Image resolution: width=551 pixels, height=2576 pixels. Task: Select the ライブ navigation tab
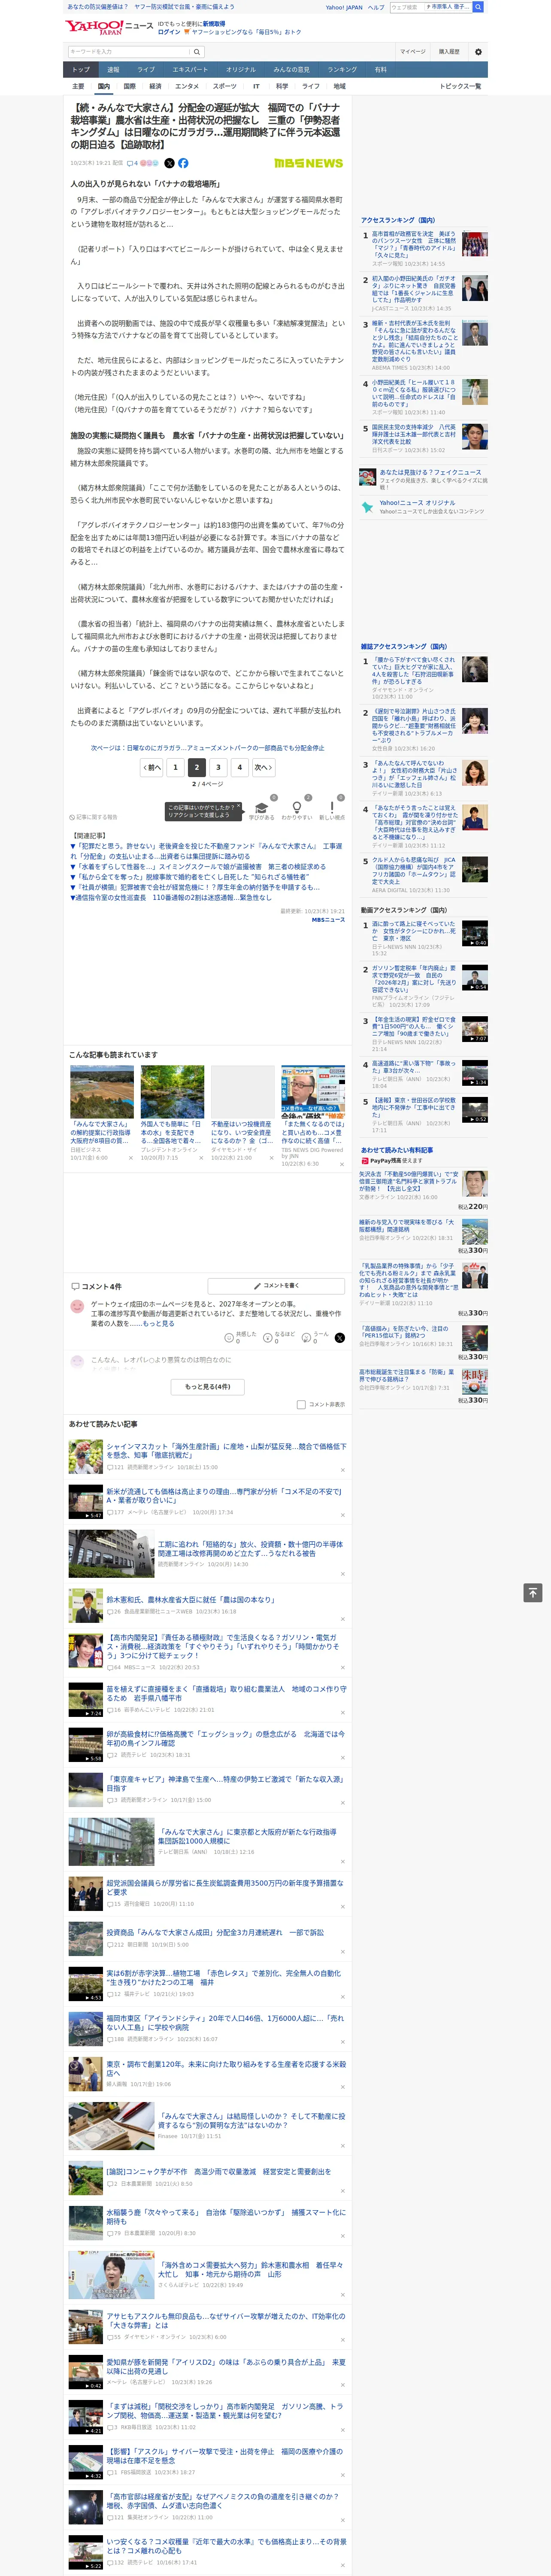click(x=146, y=70)
